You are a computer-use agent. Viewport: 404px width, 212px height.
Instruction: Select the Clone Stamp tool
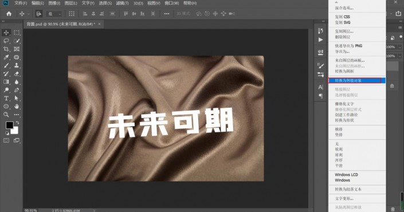pyautogui.click(x=17, y=65)
